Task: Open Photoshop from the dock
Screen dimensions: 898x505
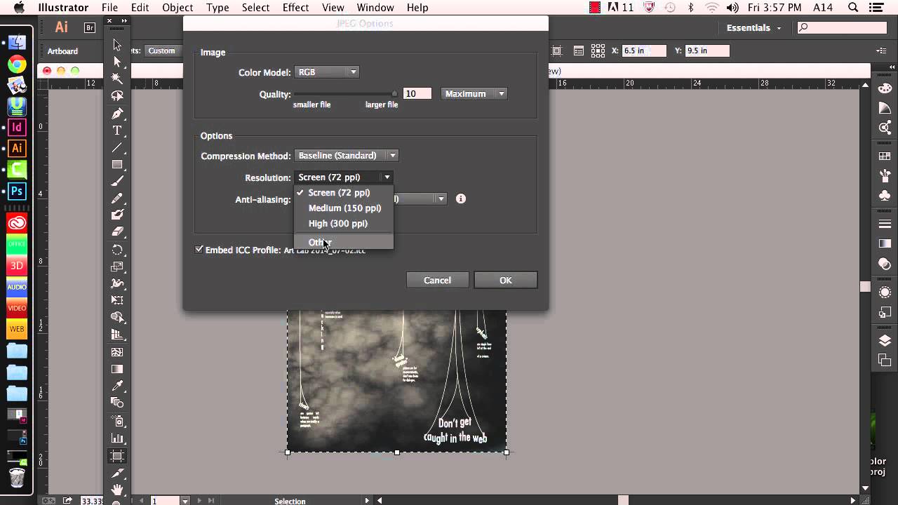Action: (17, 191)
